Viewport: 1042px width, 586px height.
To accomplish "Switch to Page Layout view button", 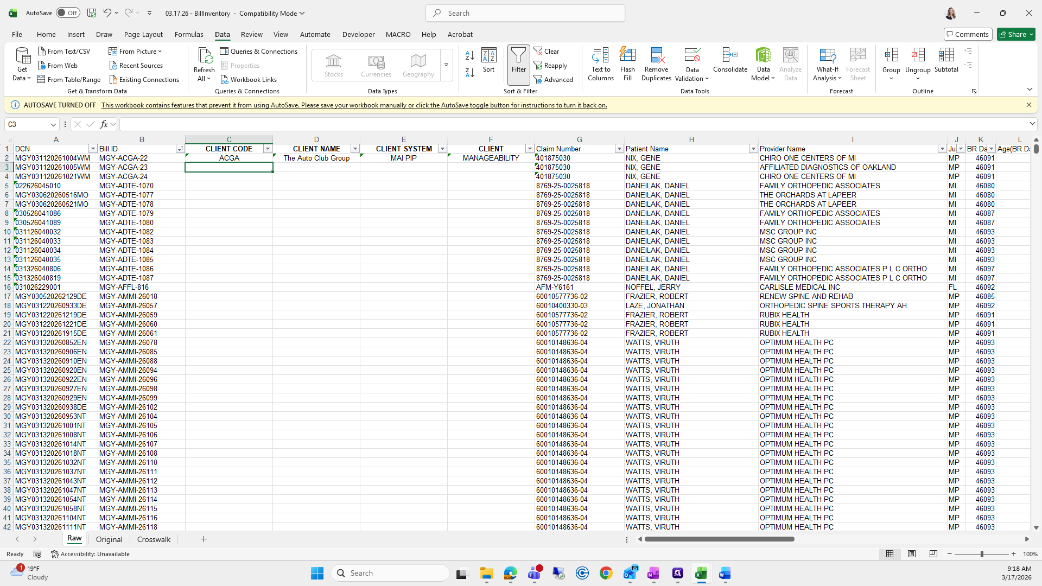I will (x=912, y=554).
